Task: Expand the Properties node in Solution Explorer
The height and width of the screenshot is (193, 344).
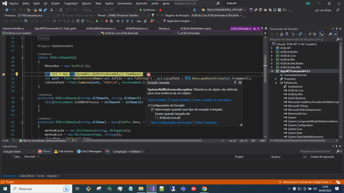Action: 276,79
